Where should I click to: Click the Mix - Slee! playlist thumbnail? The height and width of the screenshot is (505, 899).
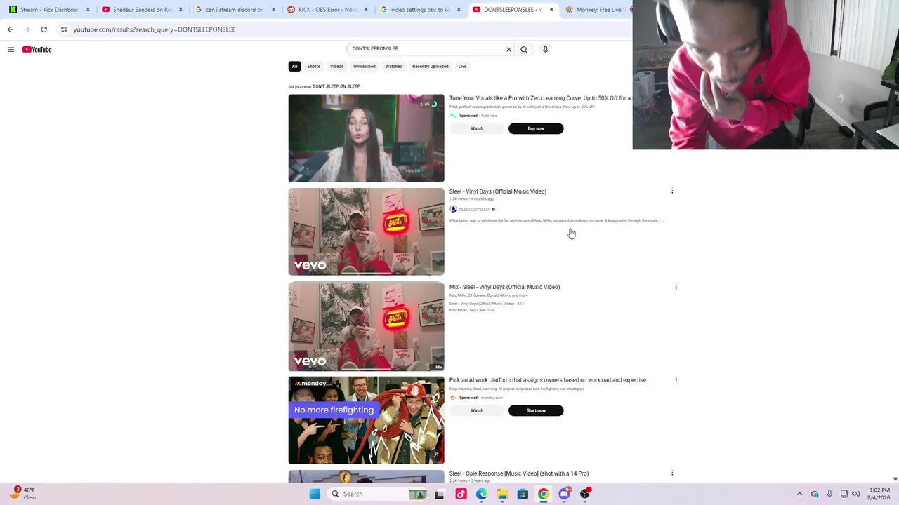coord(366,326)
